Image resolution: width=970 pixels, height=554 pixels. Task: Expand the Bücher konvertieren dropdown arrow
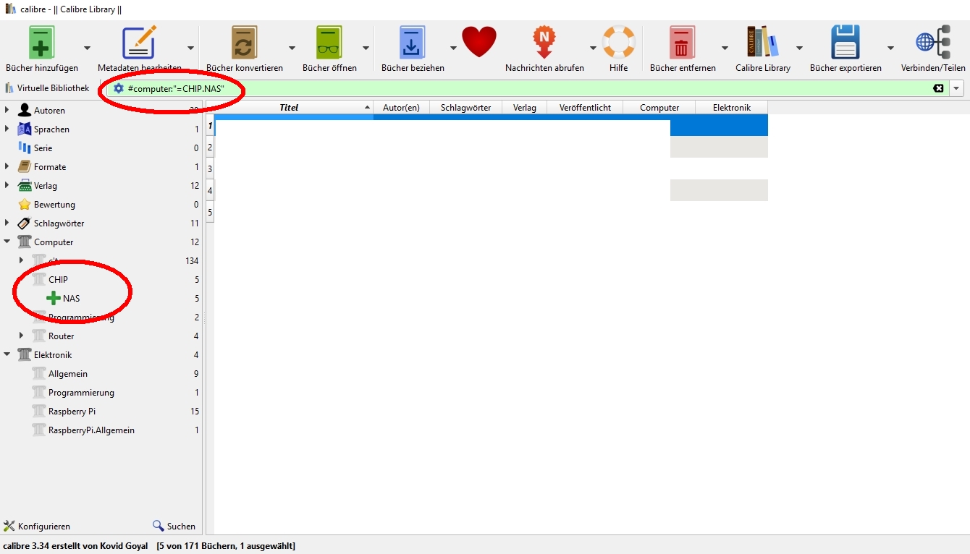pyautogui.click(x=292, y=48)
